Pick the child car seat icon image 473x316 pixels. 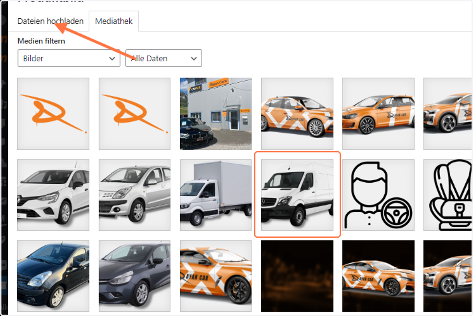(x=448, y=194)
